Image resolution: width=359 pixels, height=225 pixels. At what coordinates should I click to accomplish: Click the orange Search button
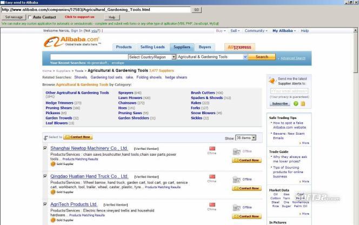click(262, 57)
